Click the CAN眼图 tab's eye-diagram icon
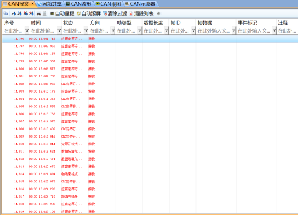This screenshot has width=298, height=215. pos(97,4)
